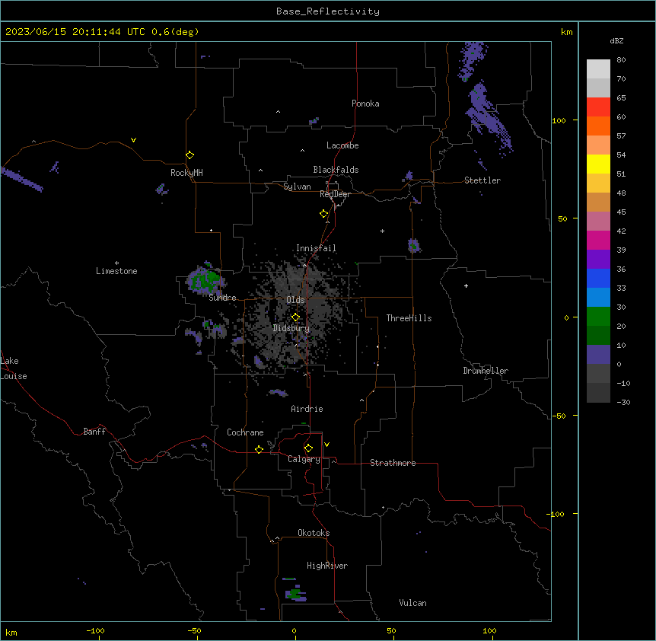Click the yellow diamond marker near RockyMH

tap(189, 155)
